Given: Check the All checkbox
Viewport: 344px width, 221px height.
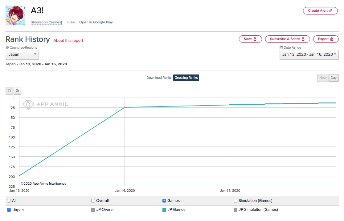Looking at the screenshot, I should click(9, 201).
